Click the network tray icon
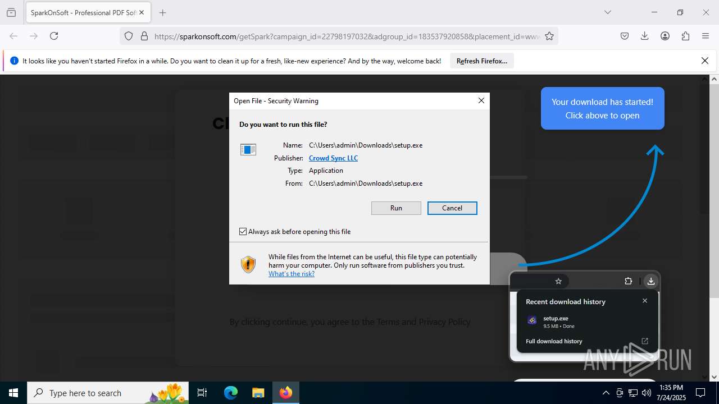This screenshot has width=719, height=404. click(632, 393)
